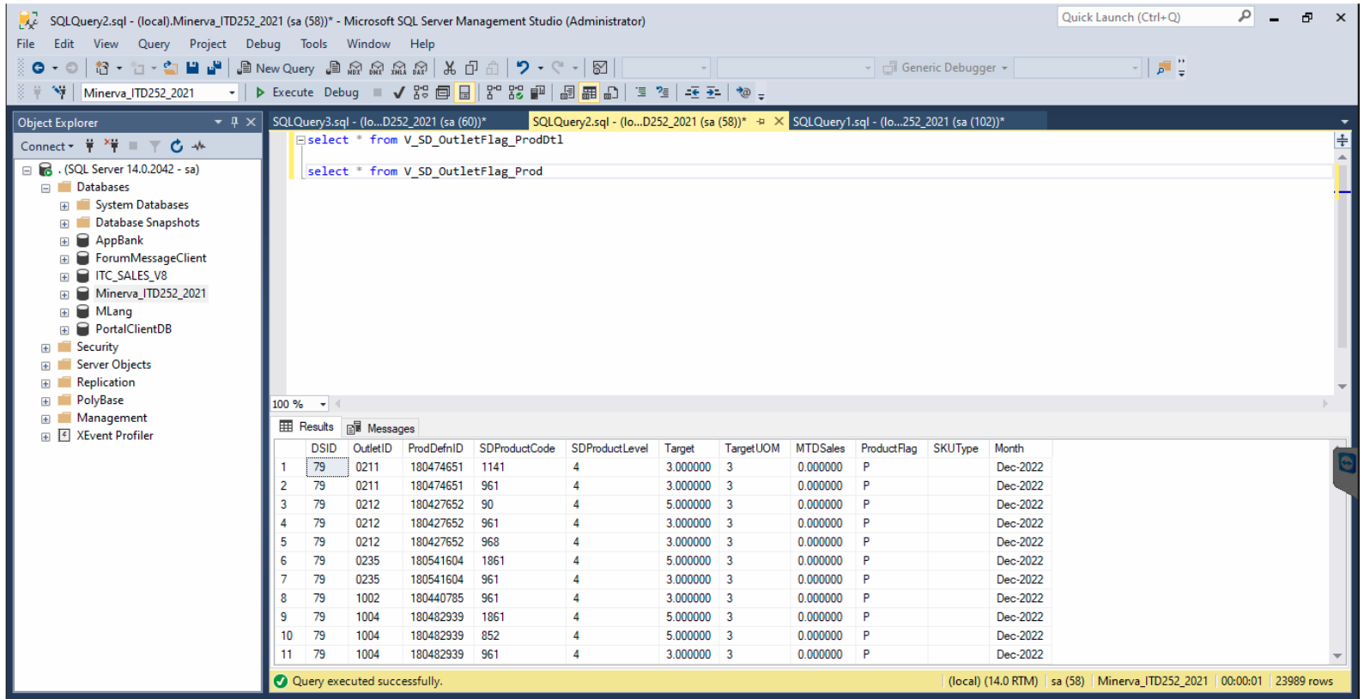This screenshot has height=699, width=1364.
Task: Click the Debug button in SQL toolbar
Action: [x=341, y=92]
